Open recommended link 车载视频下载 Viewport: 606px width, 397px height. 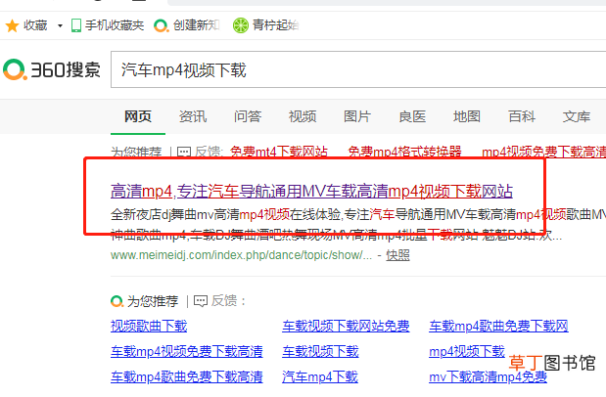pos(320,351)
